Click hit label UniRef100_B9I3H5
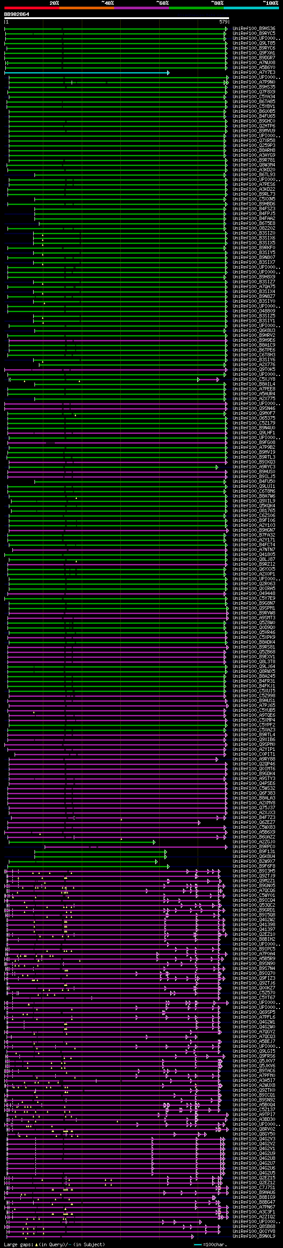283x1248 pixels. 254,871
